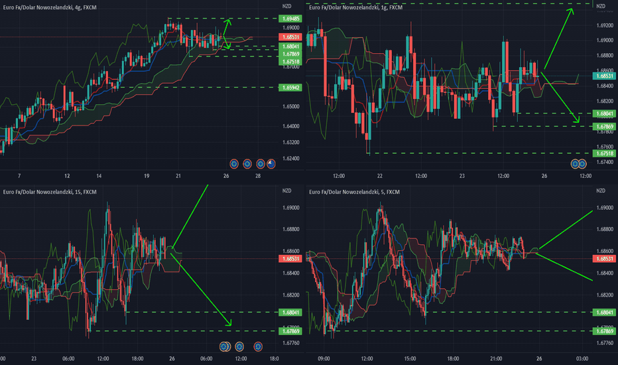Click the 1.69200 value on 1g price scale
The height and width of the screenshot is (365, 618).
605,25
